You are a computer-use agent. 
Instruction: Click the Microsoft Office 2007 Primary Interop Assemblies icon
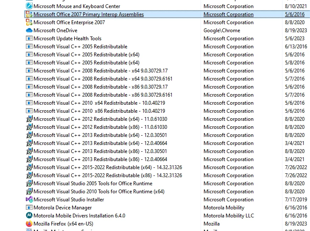[29, 14]
